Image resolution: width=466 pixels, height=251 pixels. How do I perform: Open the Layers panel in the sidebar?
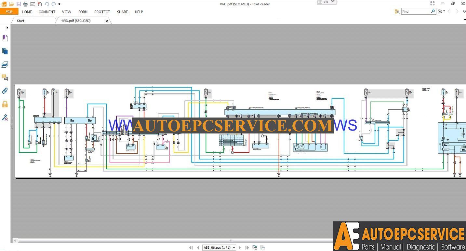[5, 64]
